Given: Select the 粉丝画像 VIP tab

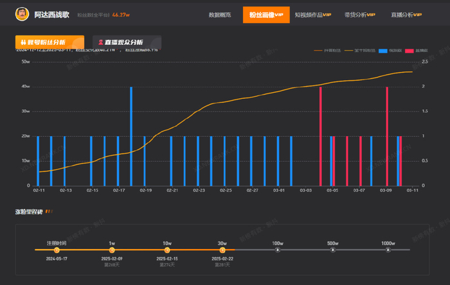Looking at the screenshot, I should [x=266, y=15].
